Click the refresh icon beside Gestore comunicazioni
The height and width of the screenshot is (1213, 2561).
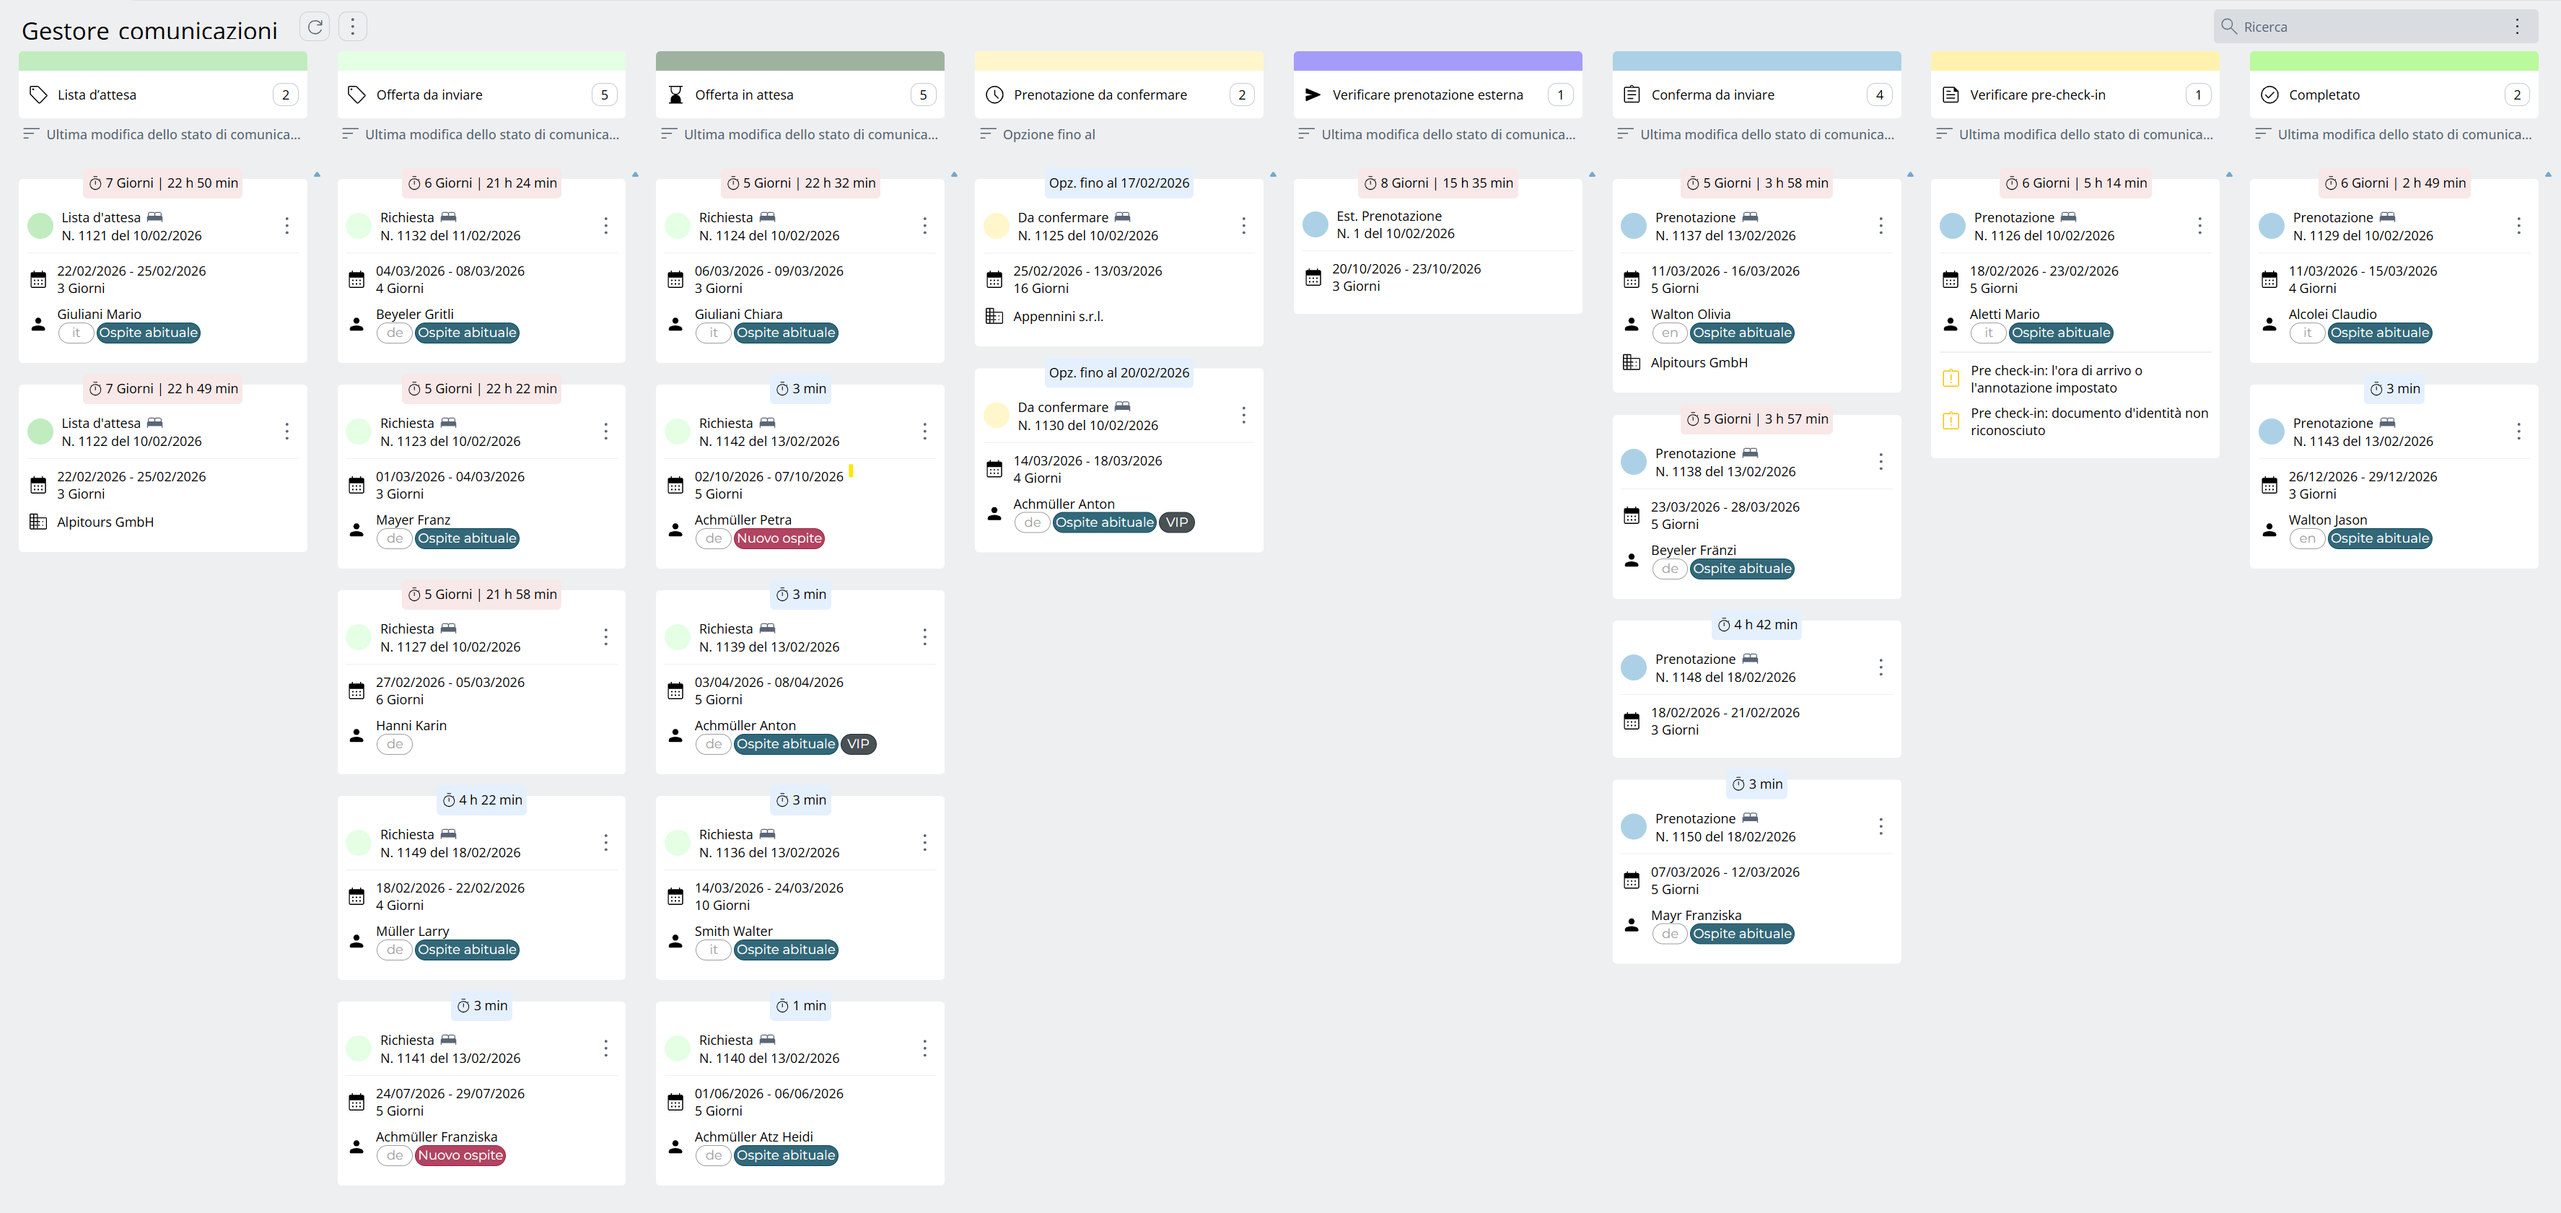[315, 27]
